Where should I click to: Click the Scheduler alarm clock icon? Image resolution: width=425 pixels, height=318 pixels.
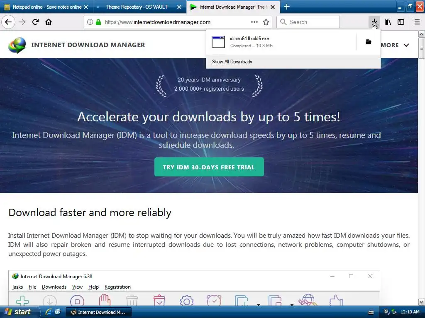[x=214, y=300]
